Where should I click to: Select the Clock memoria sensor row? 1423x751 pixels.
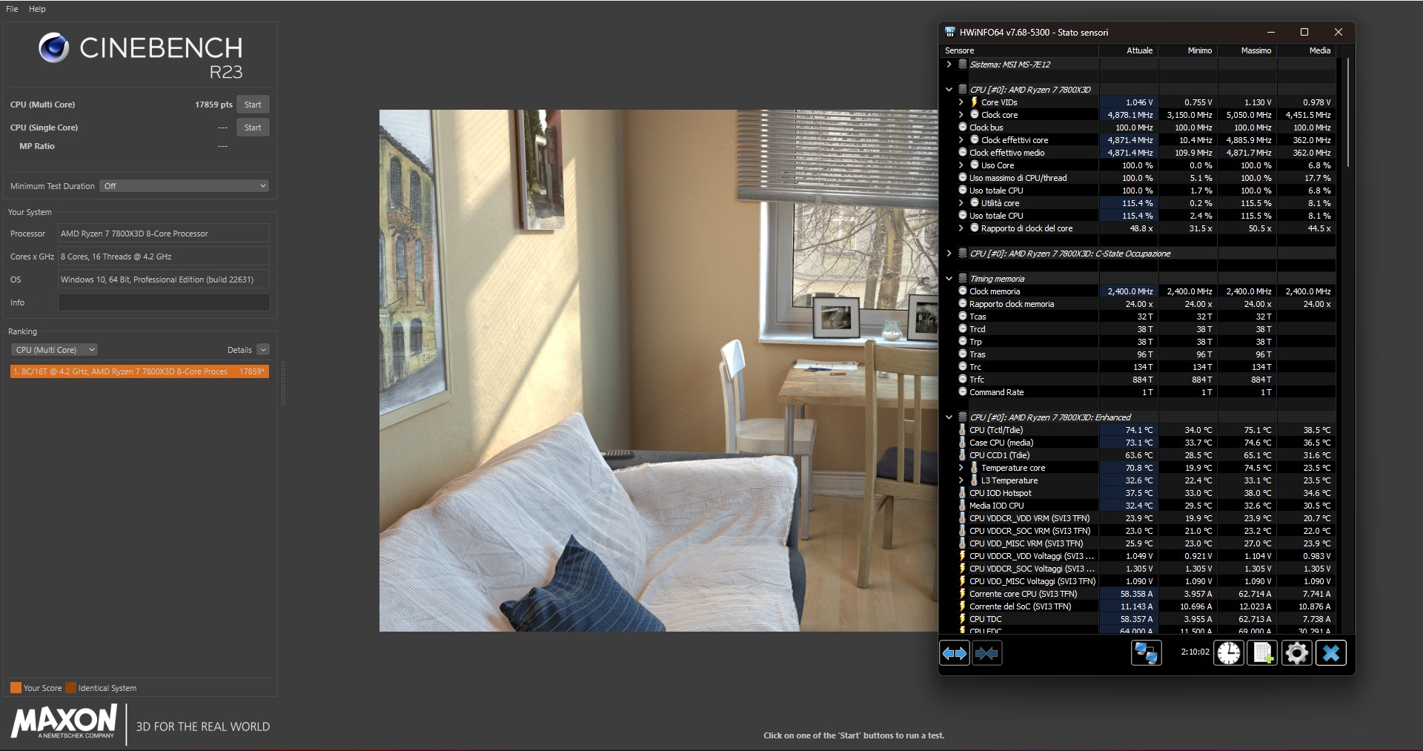click(1138, 291)
